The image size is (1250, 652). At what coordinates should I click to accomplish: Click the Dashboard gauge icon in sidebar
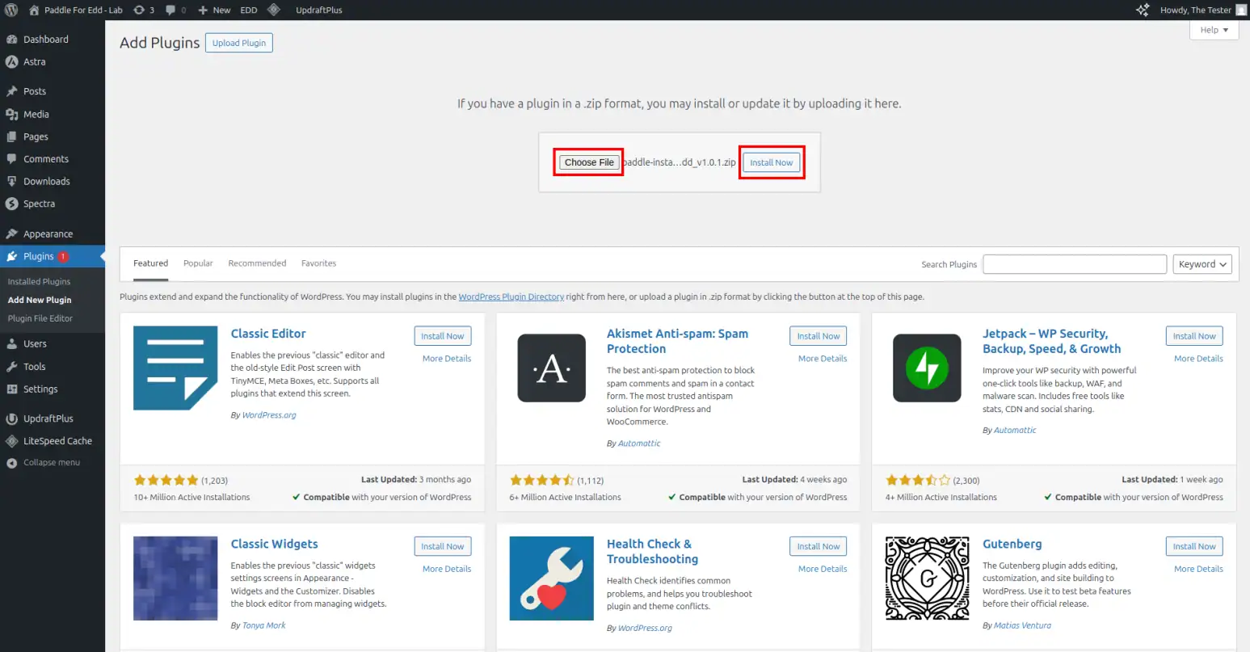point(12,39)
